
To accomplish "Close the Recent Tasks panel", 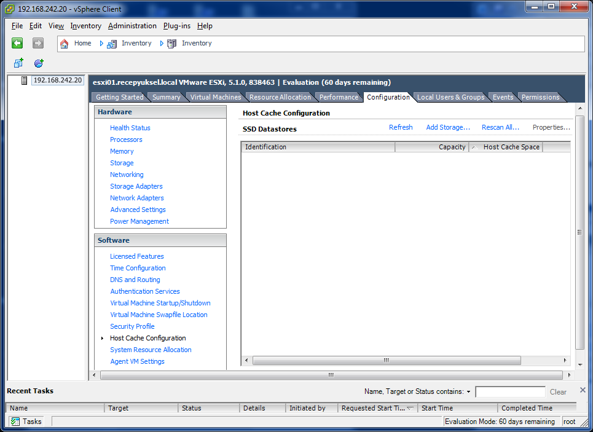I will 583,390.
